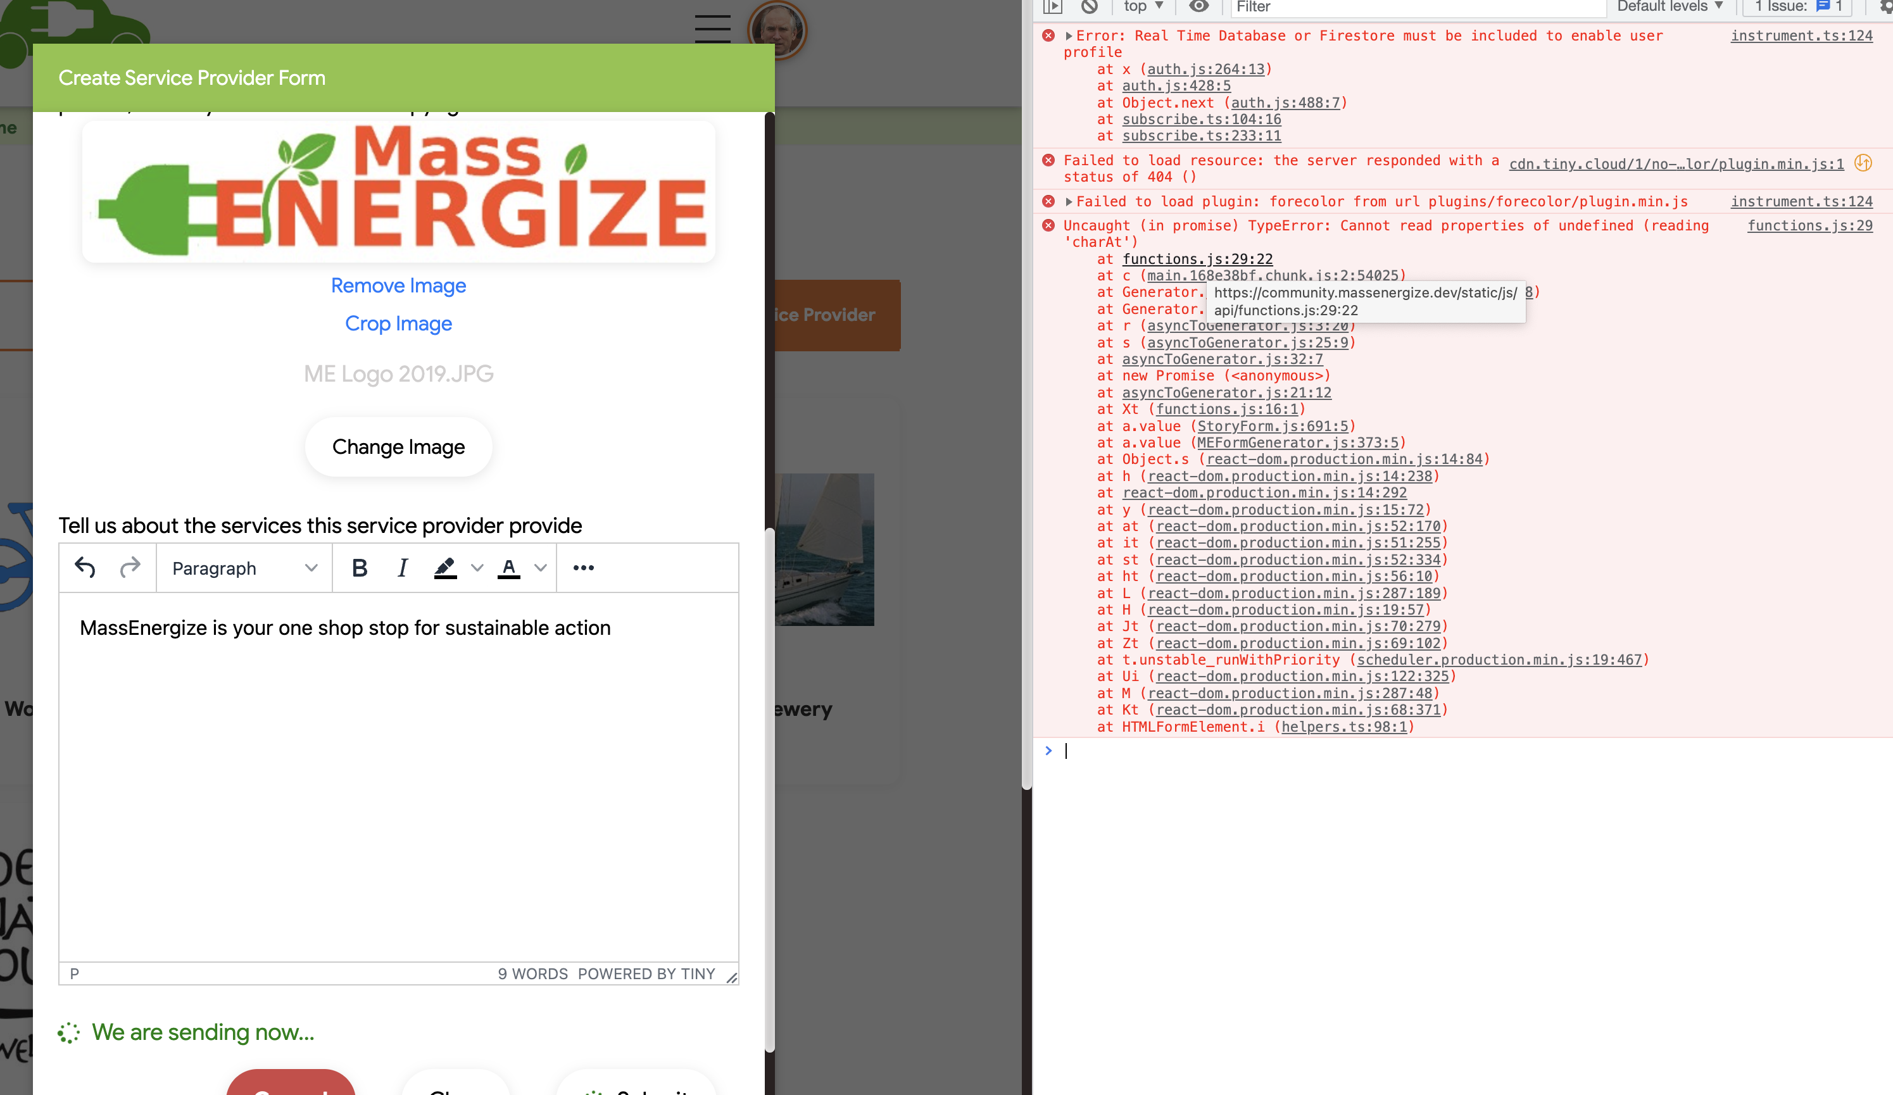Toggle italic formatting in the editor toolbar
Screen dimensions: 1893x1095
click(403, 568)
